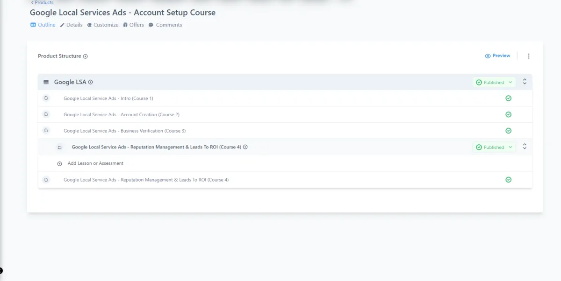Image resolution: width=561 pixels, height=281 pixels.
Task: Open lesson Business Verification (Course 3)
Action: [124, 131]
